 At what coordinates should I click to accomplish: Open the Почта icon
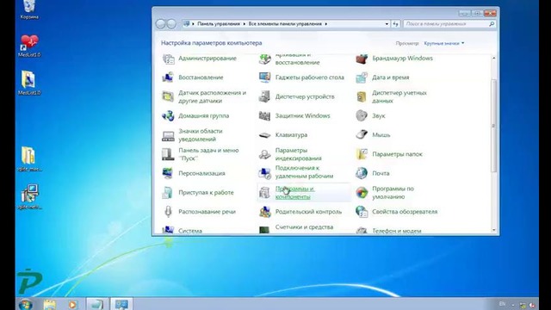(x=362, y=173)
